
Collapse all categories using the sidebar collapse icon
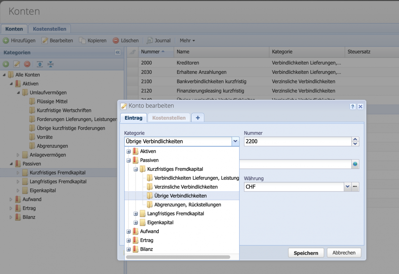[50, 64]
